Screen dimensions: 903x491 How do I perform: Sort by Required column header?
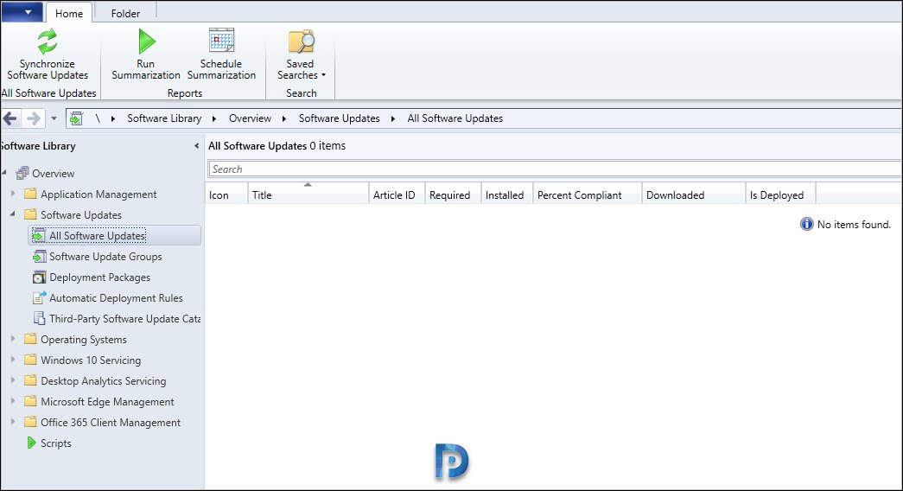(x=453, y=194)
